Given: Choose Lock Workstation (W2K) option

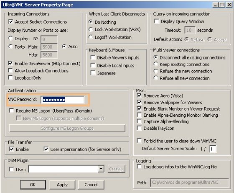Looking at the screenshot, I should 91,29.
